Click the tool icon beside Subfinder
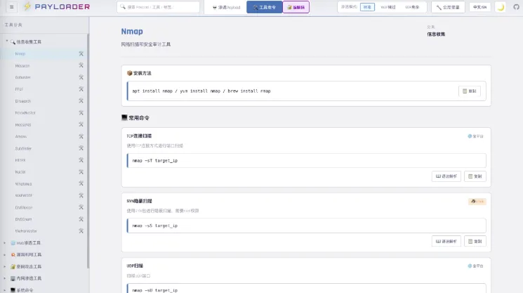 [x=81, y=148]
